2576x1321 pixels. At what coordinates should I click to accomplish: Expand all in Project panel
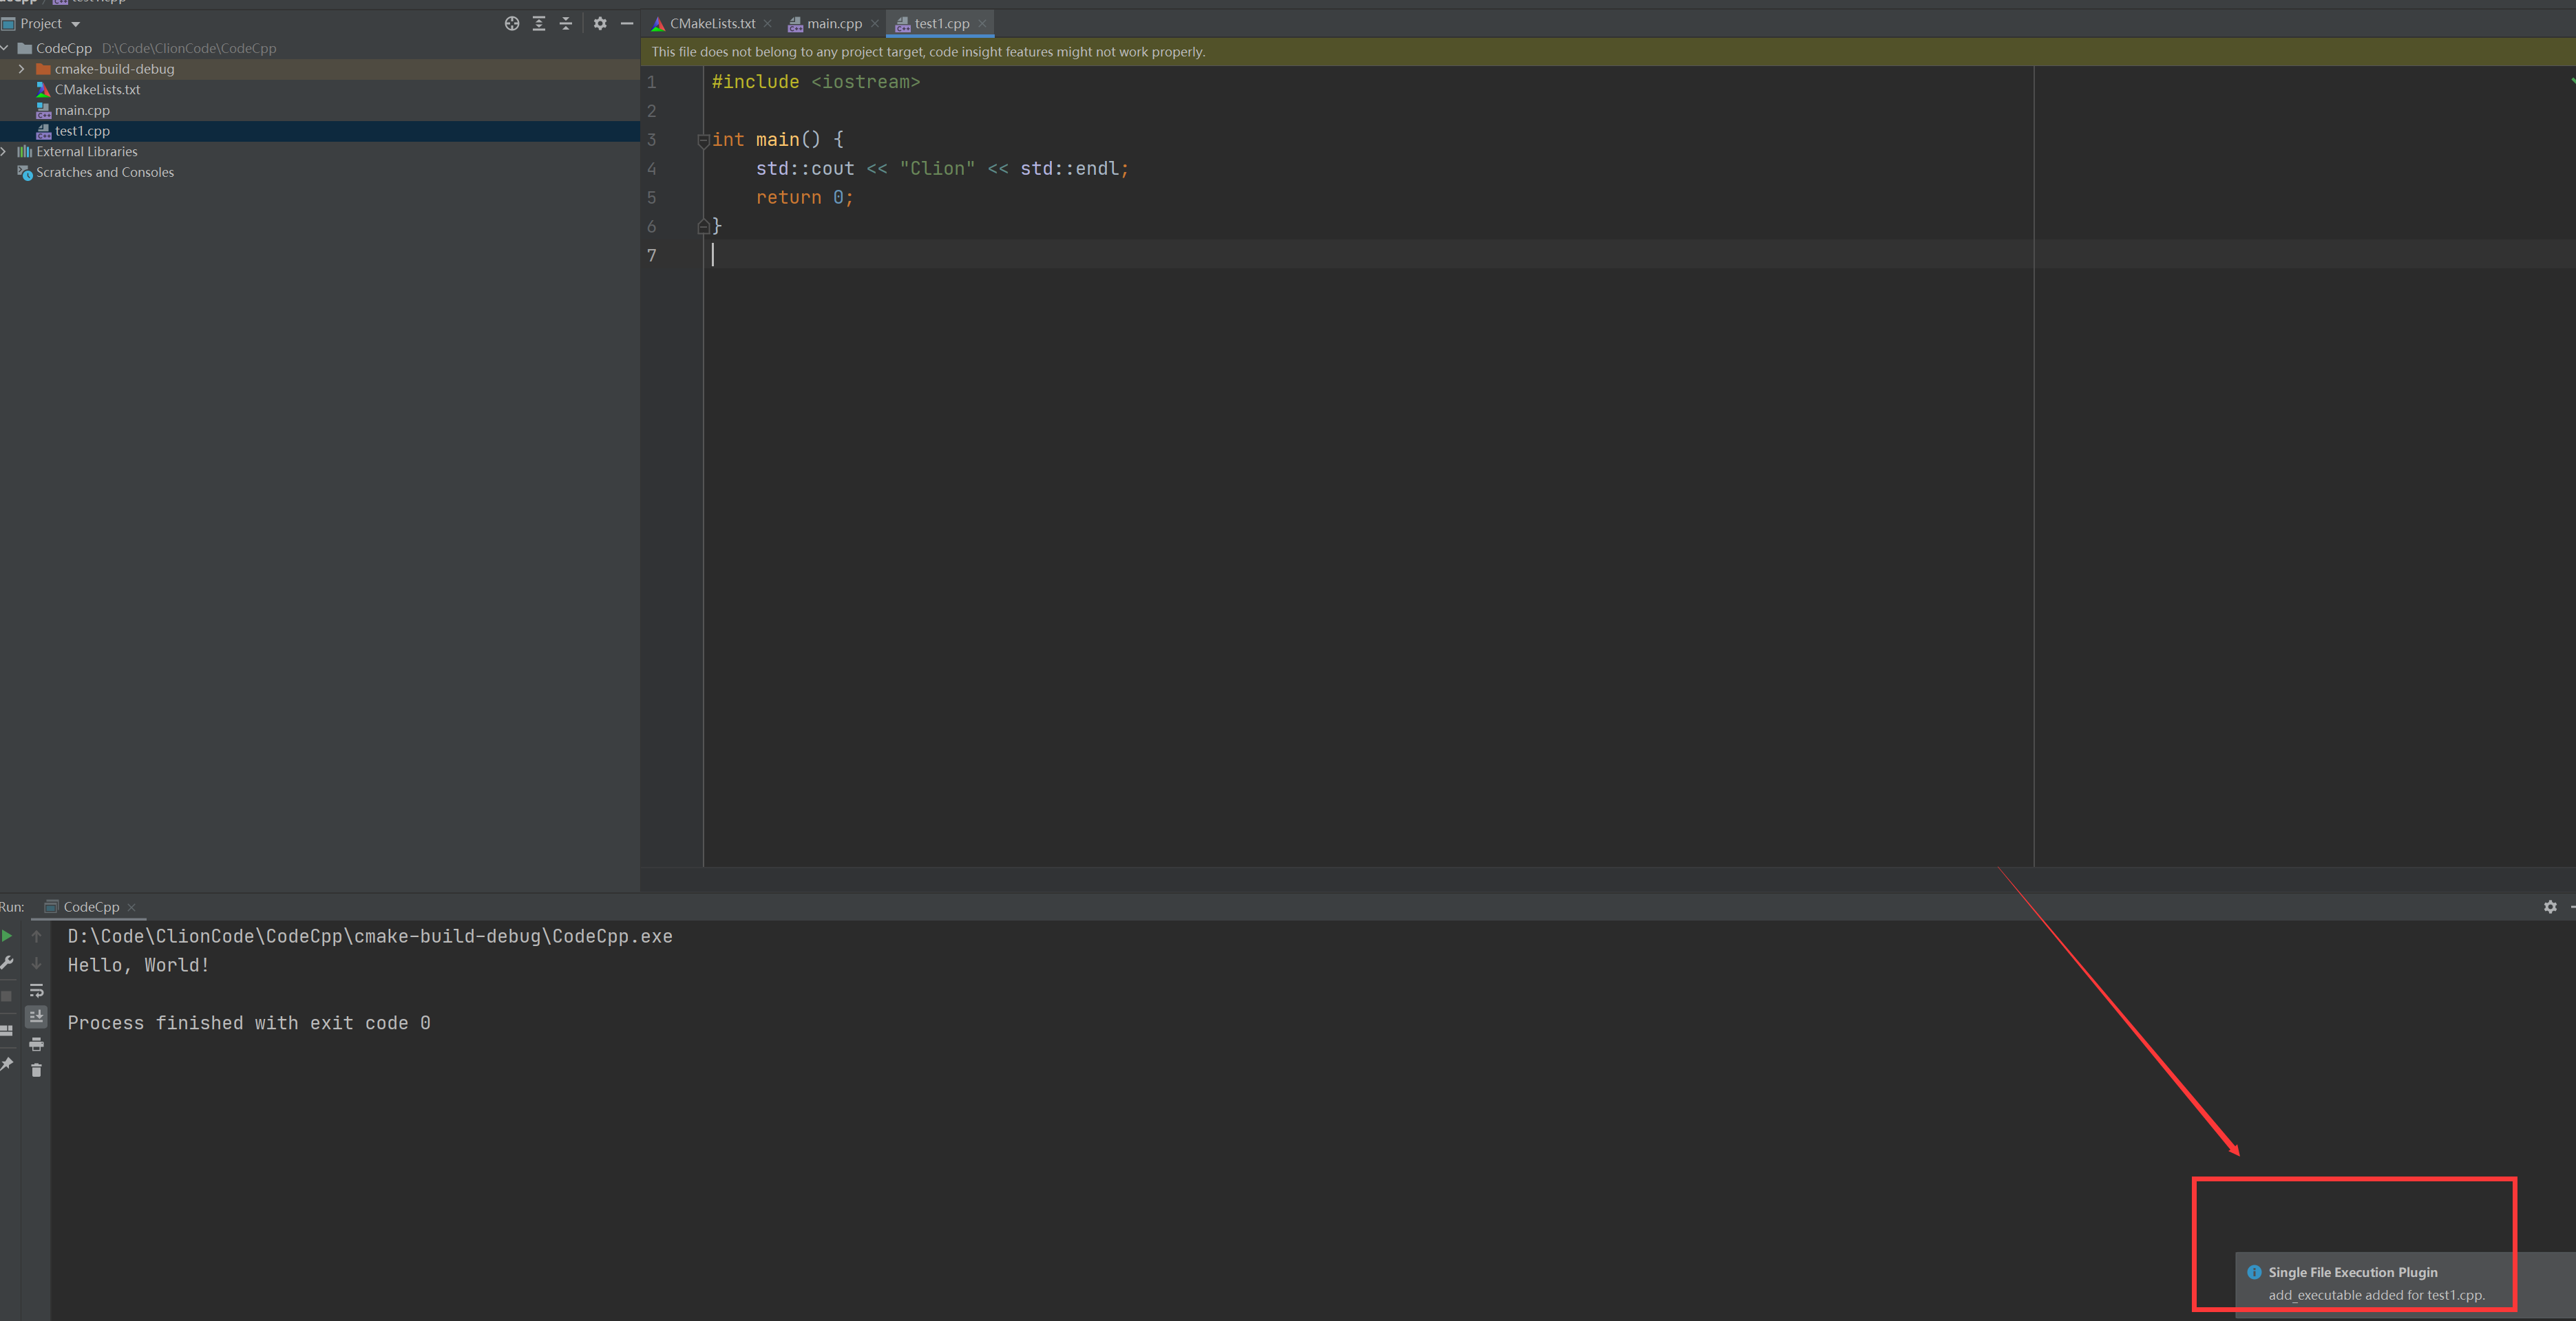[x=539, y=24]
